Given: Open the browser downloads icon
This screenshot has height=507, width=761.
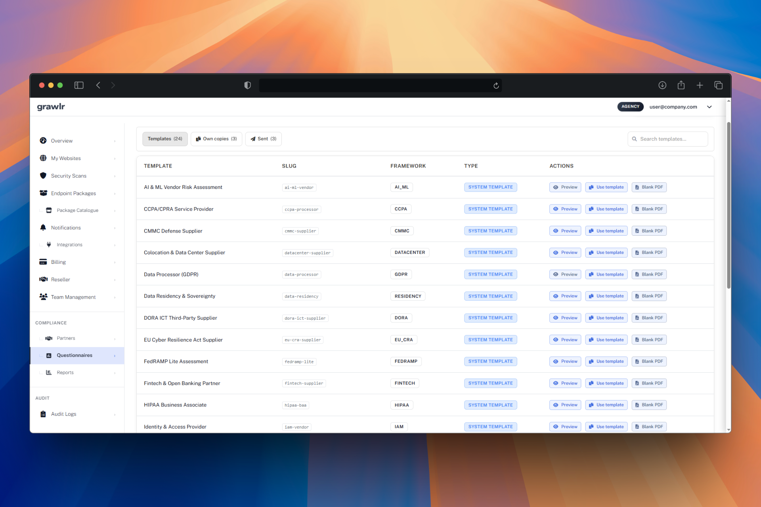Looking at the screenshot, I should [x=662, y=85].
